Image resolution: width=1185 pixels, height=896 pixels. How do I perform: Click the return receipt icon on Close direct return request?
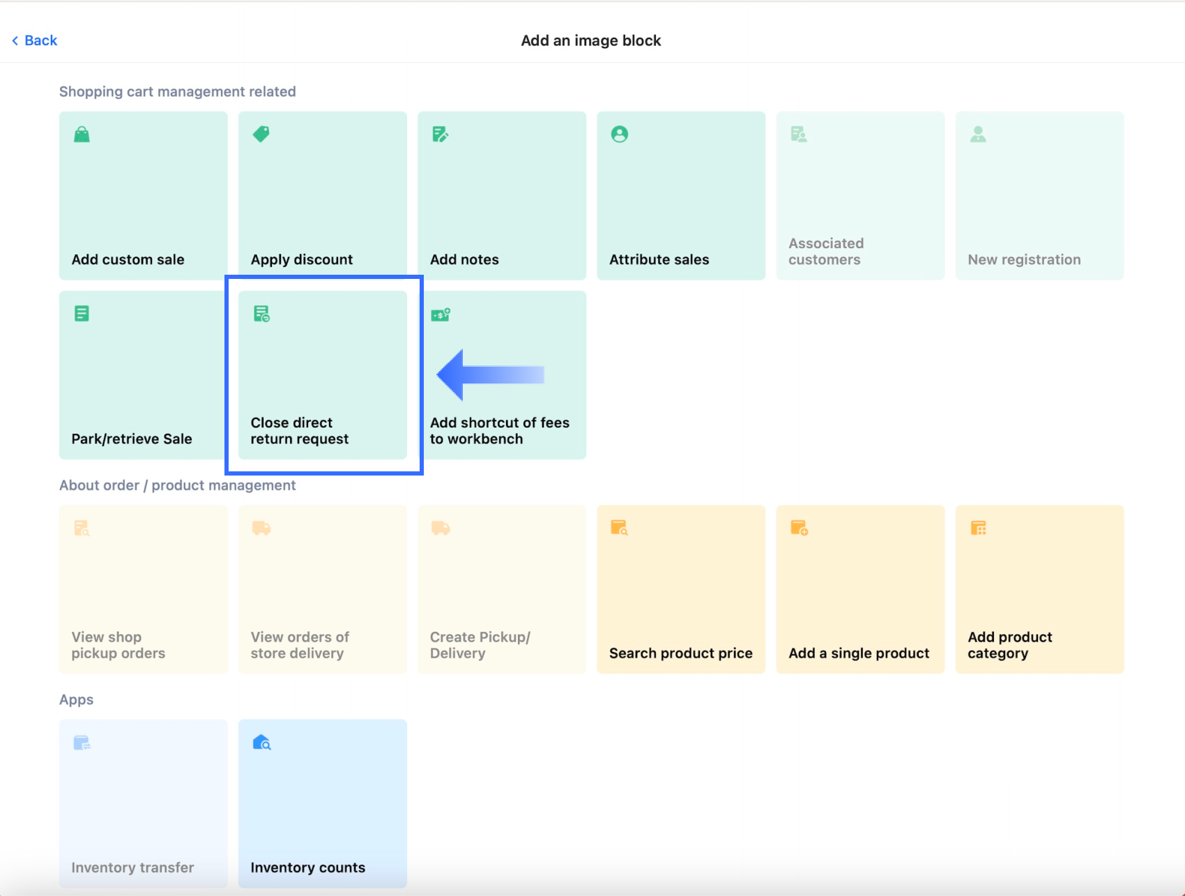[261, 314]
